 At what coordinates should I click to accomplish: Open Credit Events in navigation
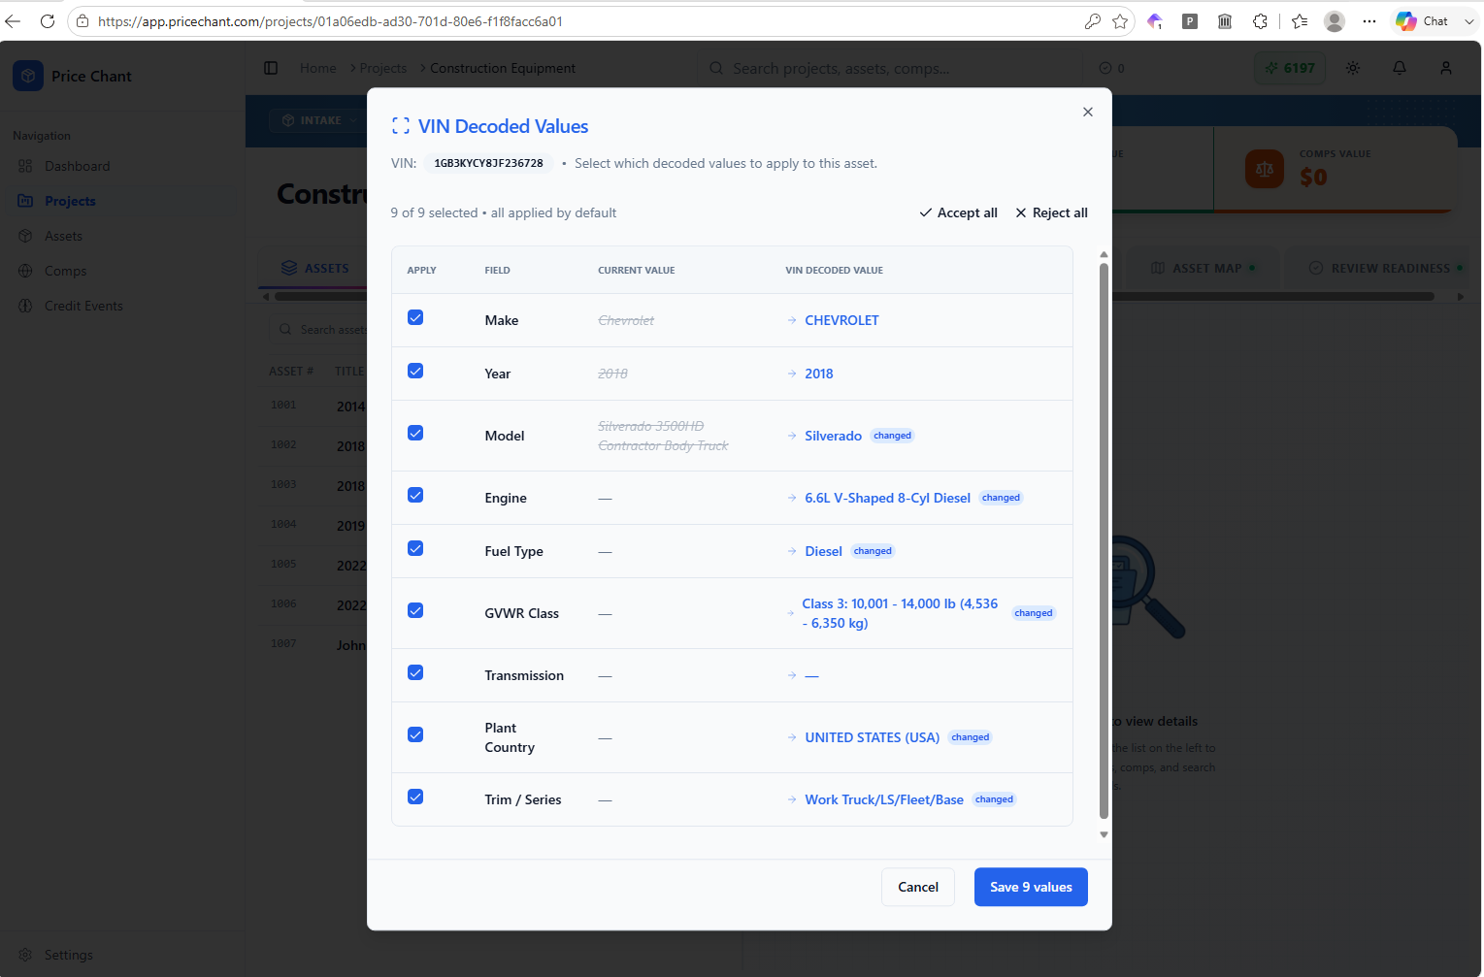[83, 306]
